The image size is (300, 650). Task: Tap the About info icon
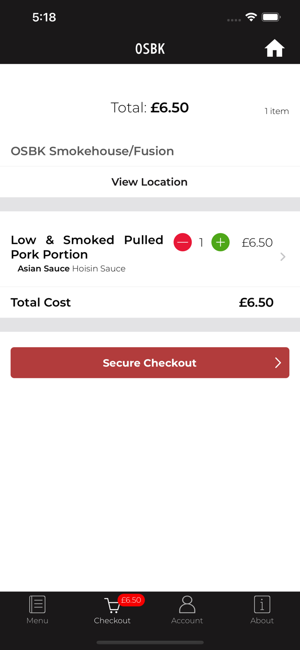[x=262, y=604]
